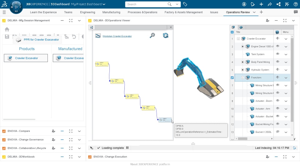300x168 pixels.
Task: Show the hidden Bucket X 2500L part
Action: (x=277, y=132)
